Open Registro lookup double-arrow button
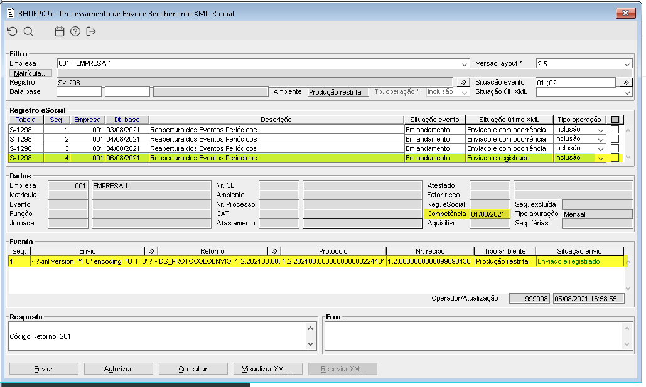Viewport: 646px width, 387px height. pos(463,82)
